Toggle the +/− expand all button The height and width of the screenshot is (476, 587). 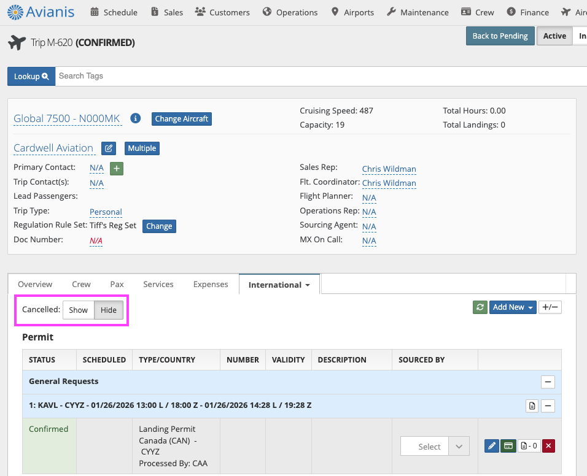[550, 307]
